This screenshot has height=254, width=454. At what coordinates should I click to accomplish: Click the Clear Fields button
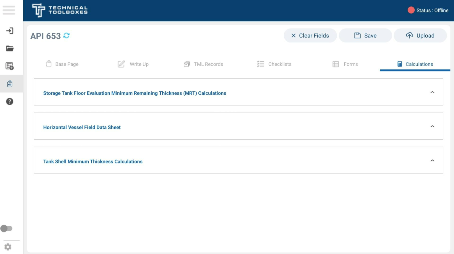310,35
